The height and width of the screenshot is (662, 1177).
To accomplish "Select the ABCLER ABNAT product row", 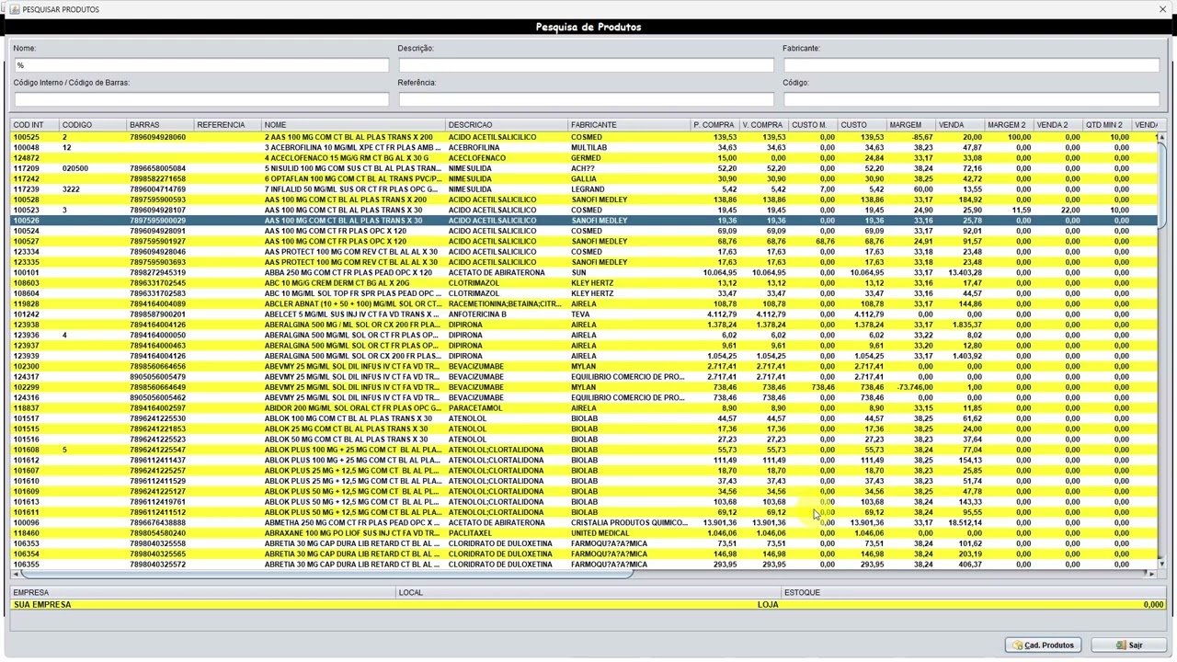I will click(x=584, y=303).
